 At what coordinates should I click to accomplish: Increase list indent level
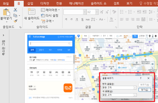pyautogui.click(x=145, y=12)
